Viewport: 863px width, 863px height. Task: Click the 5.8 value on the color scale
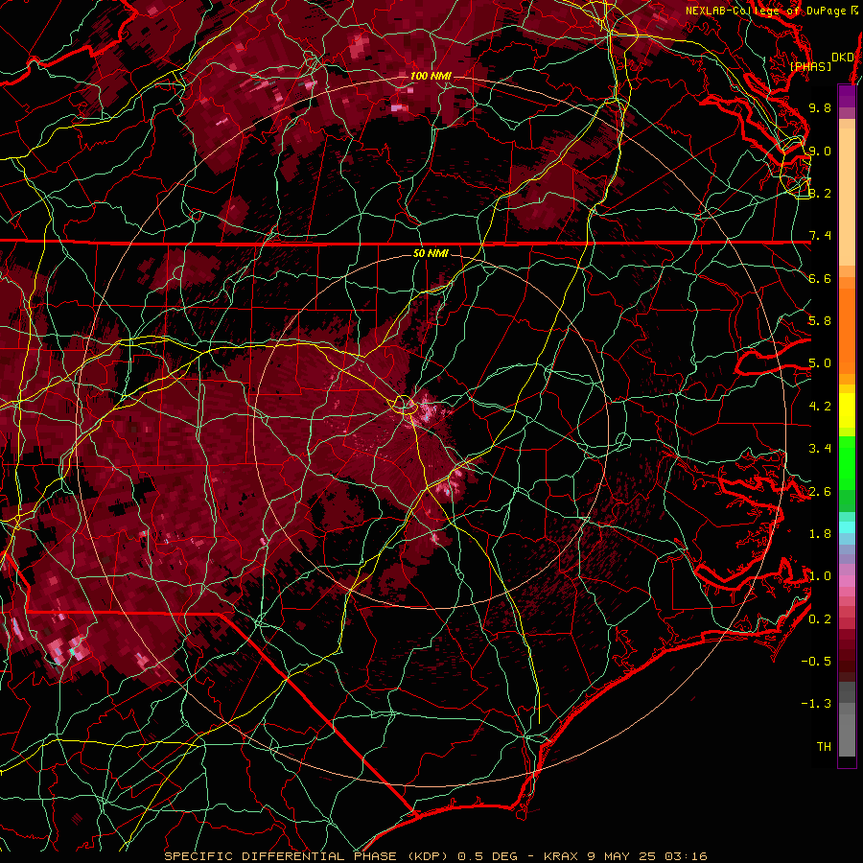coord(820,321)
